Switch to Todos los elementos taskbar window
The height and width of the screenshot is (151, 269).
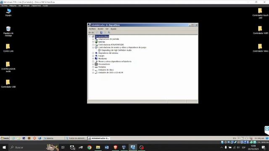pyautogui.click(x=76, y=138)
